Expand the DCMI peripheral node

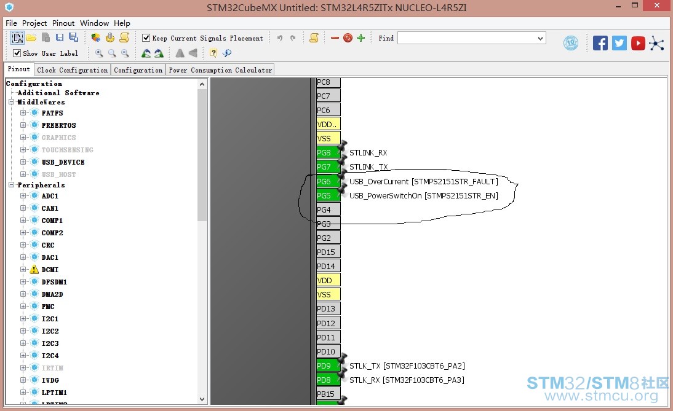tap(23, 270)
